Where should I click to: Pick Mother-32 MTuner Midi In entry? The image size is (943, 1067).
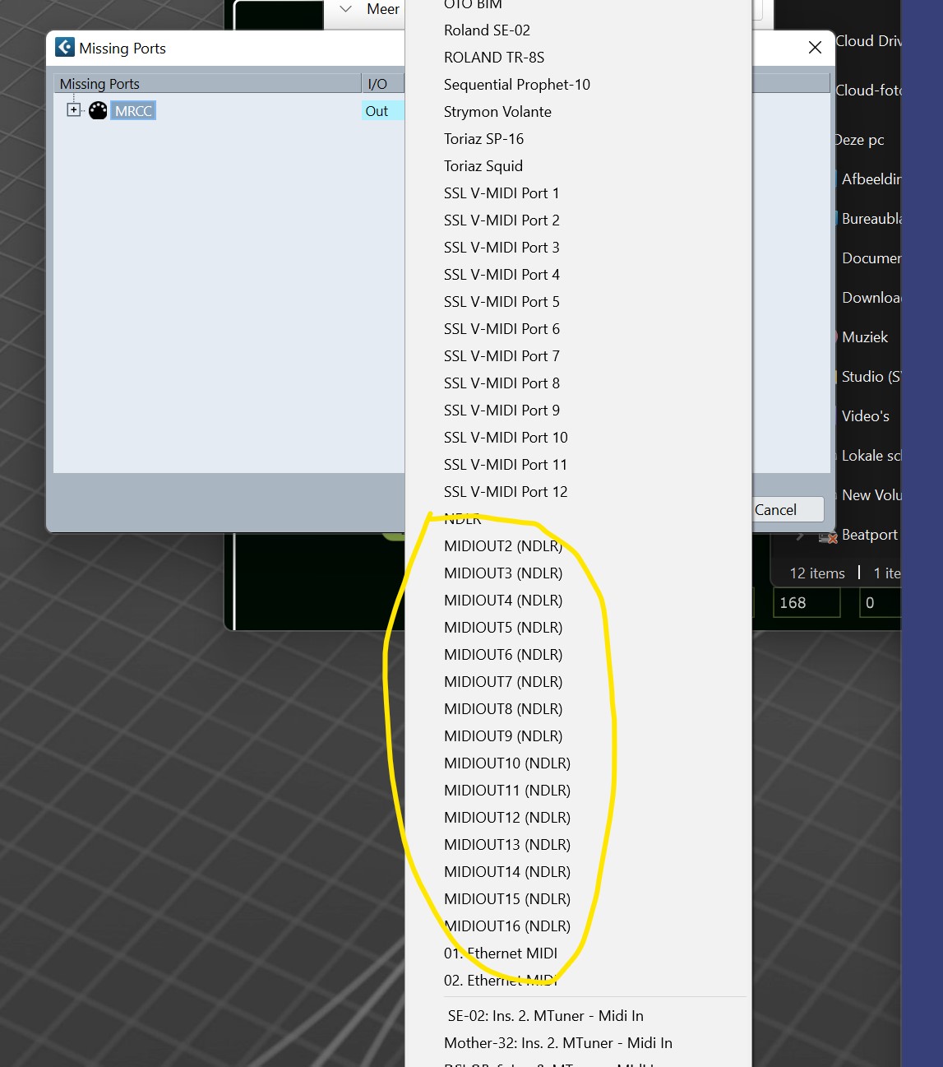tap(557, 1043)
